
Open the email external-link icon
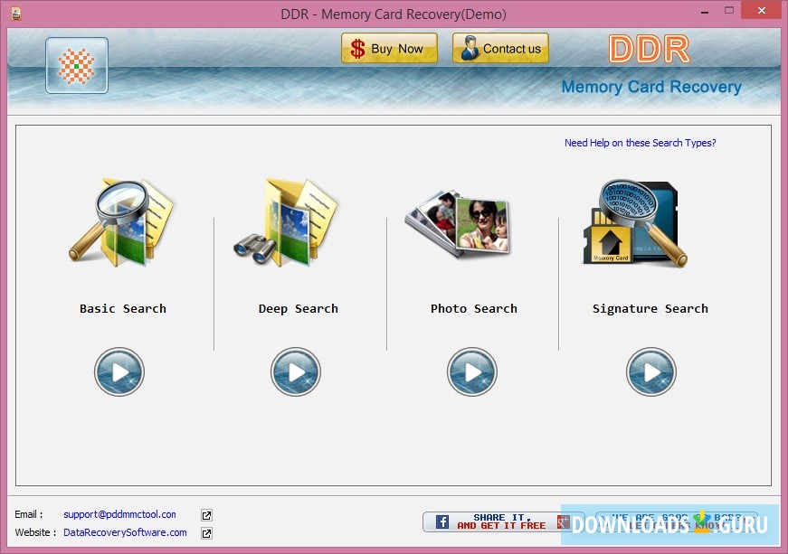coord(205,513)
